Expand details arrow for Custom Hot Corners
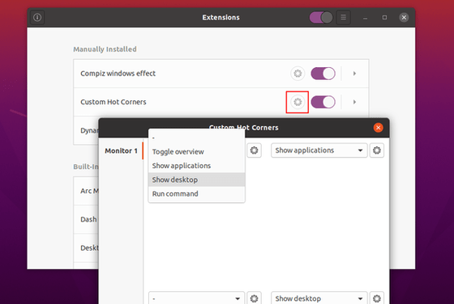454x304 pixels. (x=354, y=102)
